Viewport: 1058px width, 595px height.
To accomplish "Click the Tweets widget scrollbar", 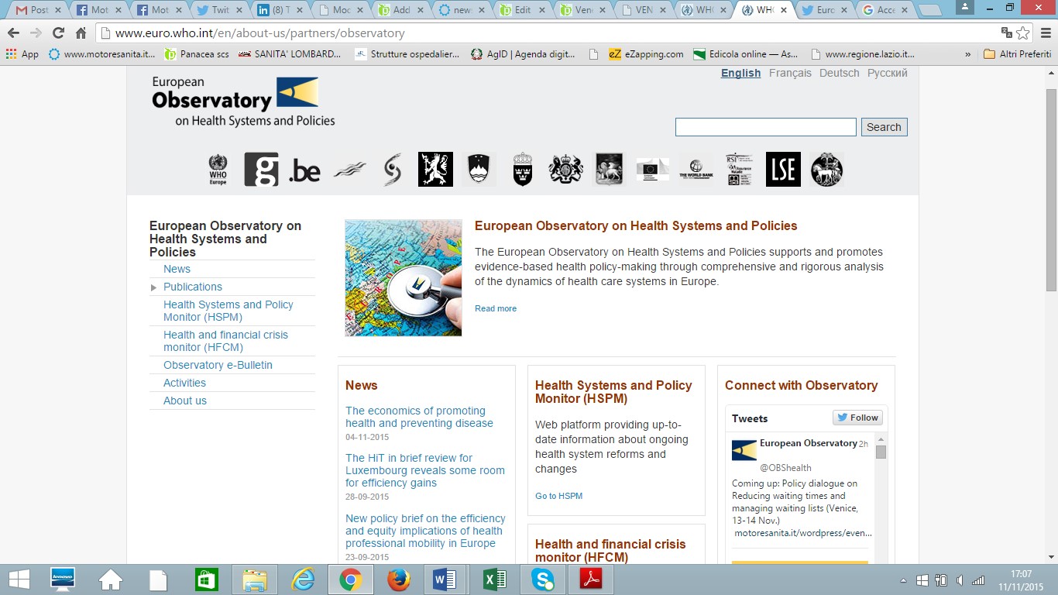I will [x=881, y=452].
